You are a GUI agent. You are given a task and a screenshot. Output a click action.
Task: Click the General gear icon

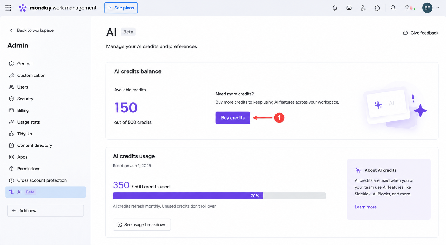[x=11, y=64]
